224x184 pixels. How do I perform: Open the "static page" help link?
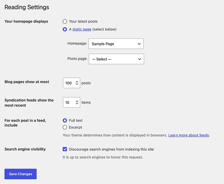[x=82, y=29]
